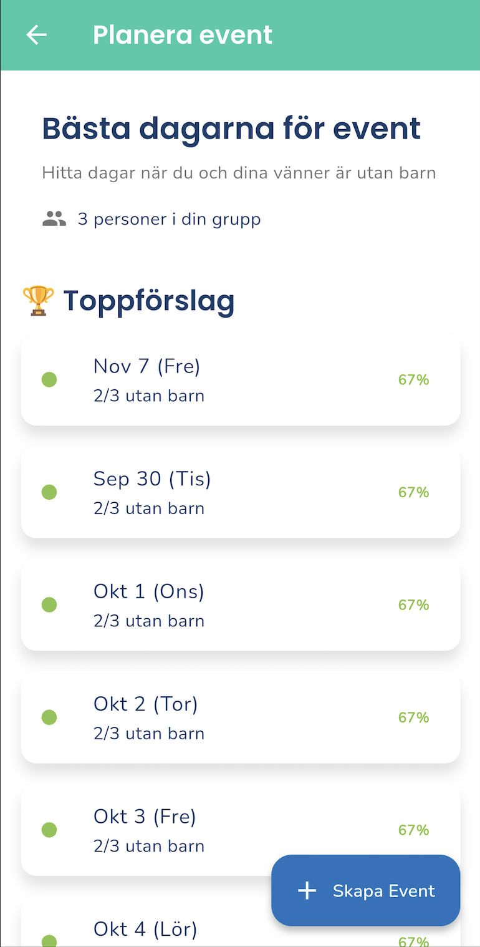The height and width of the screenshot is (947, 480).
Task: Click the trophy icon beside Toppförslag
Action: [x=38, y=301]
